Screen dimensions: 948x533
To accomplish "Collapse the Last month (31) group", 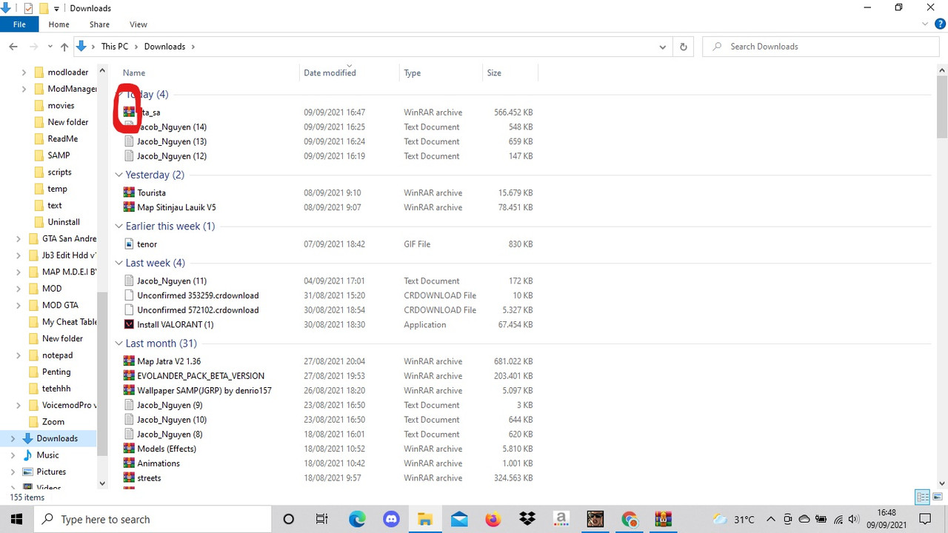I will click(x=118, y=343).
